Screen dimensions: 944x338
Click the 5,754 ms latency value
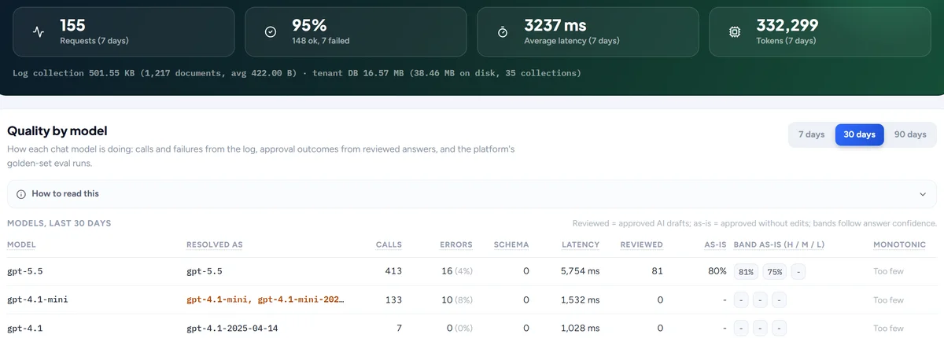(x=580, y=271)
